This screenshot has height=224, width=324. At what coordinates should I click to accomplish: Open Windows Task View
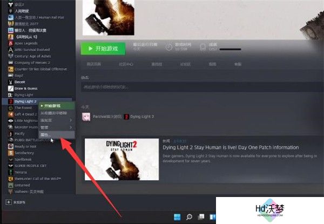pos(201,217)
